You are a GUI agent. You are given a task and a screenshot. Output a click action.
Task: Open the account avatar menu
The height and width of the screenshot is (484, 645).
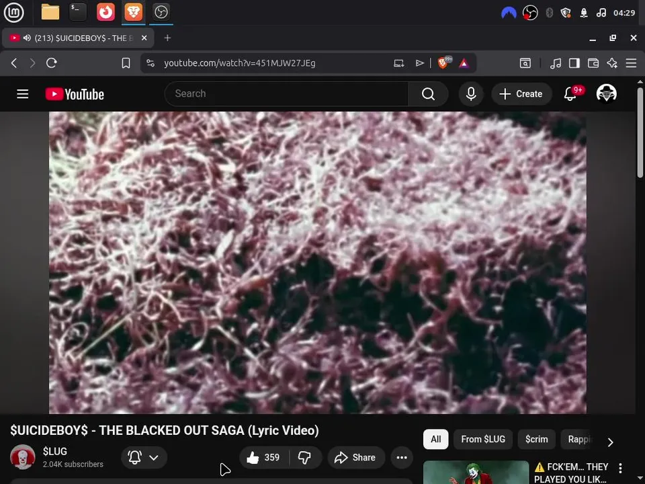(x=606, y=93)
